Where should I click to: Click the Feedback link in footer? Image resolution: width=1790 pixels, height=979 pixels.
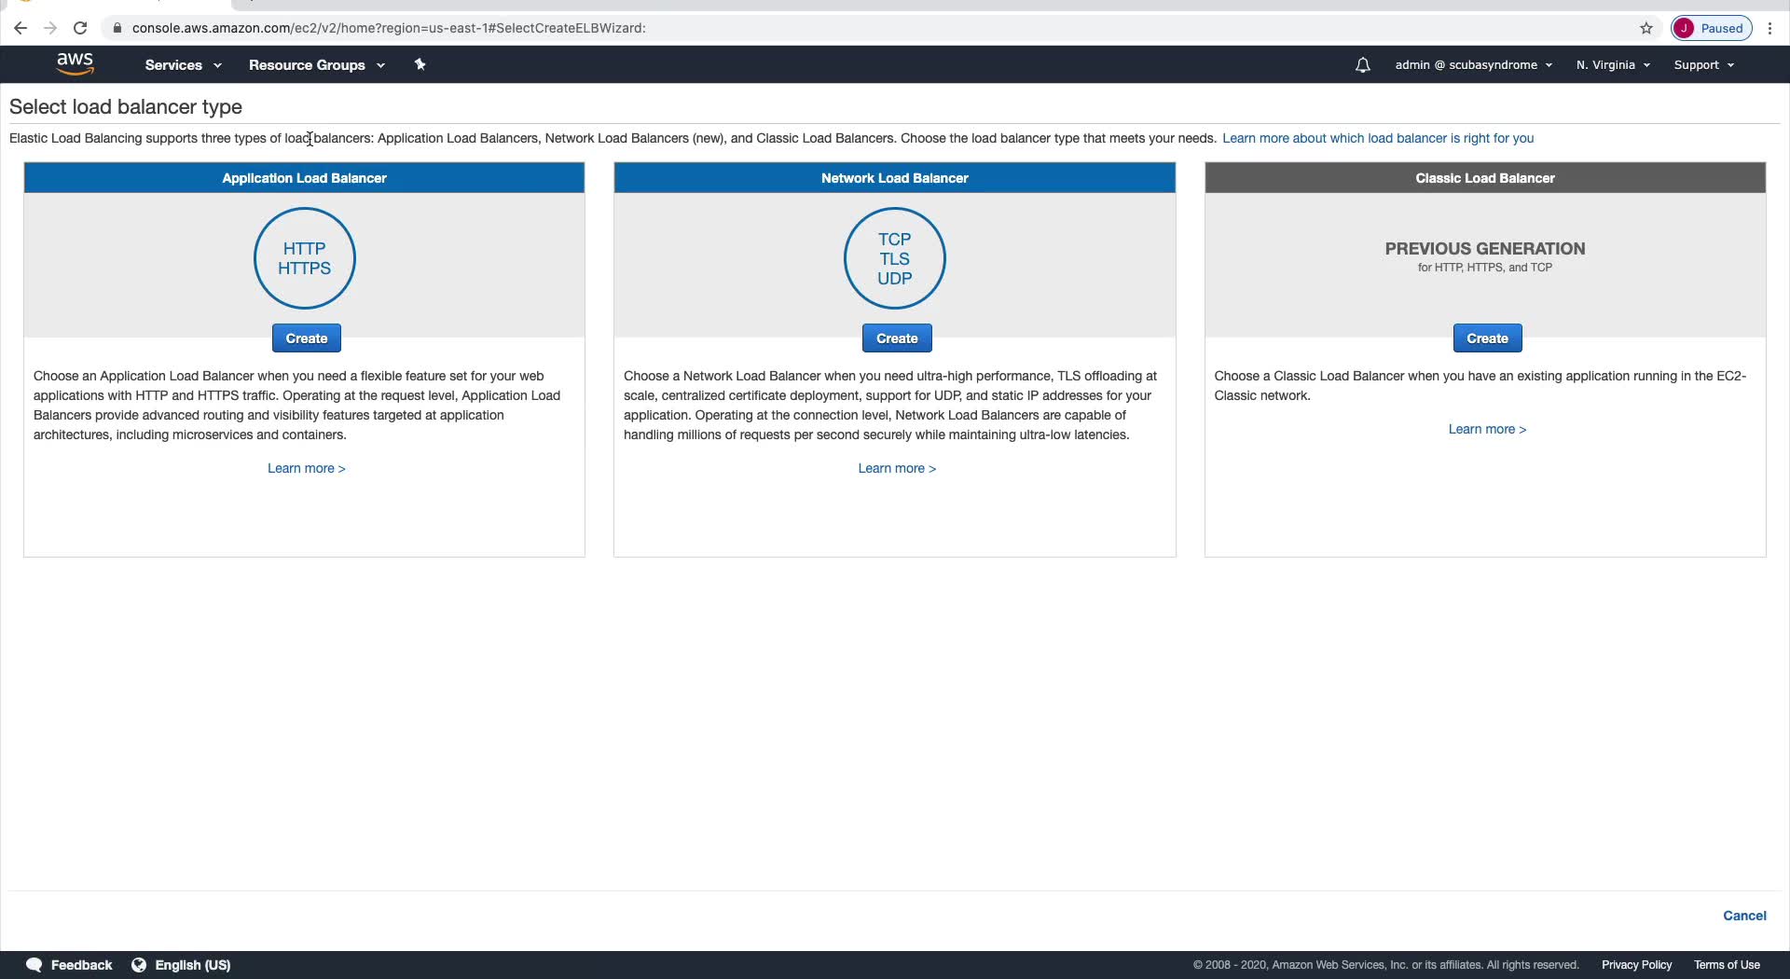tap(81, 965)
